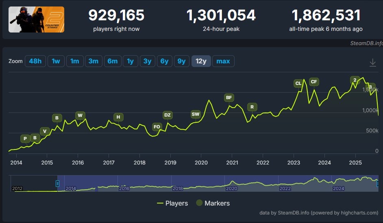Screen dimensions: 383x223
Task: Click the CF marker in 2023
Action: 314,82
